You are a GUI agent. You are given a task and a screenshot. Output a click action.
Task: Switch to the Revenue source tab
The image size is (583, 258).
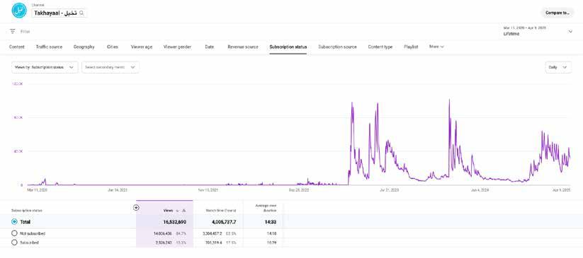point(243,47)
